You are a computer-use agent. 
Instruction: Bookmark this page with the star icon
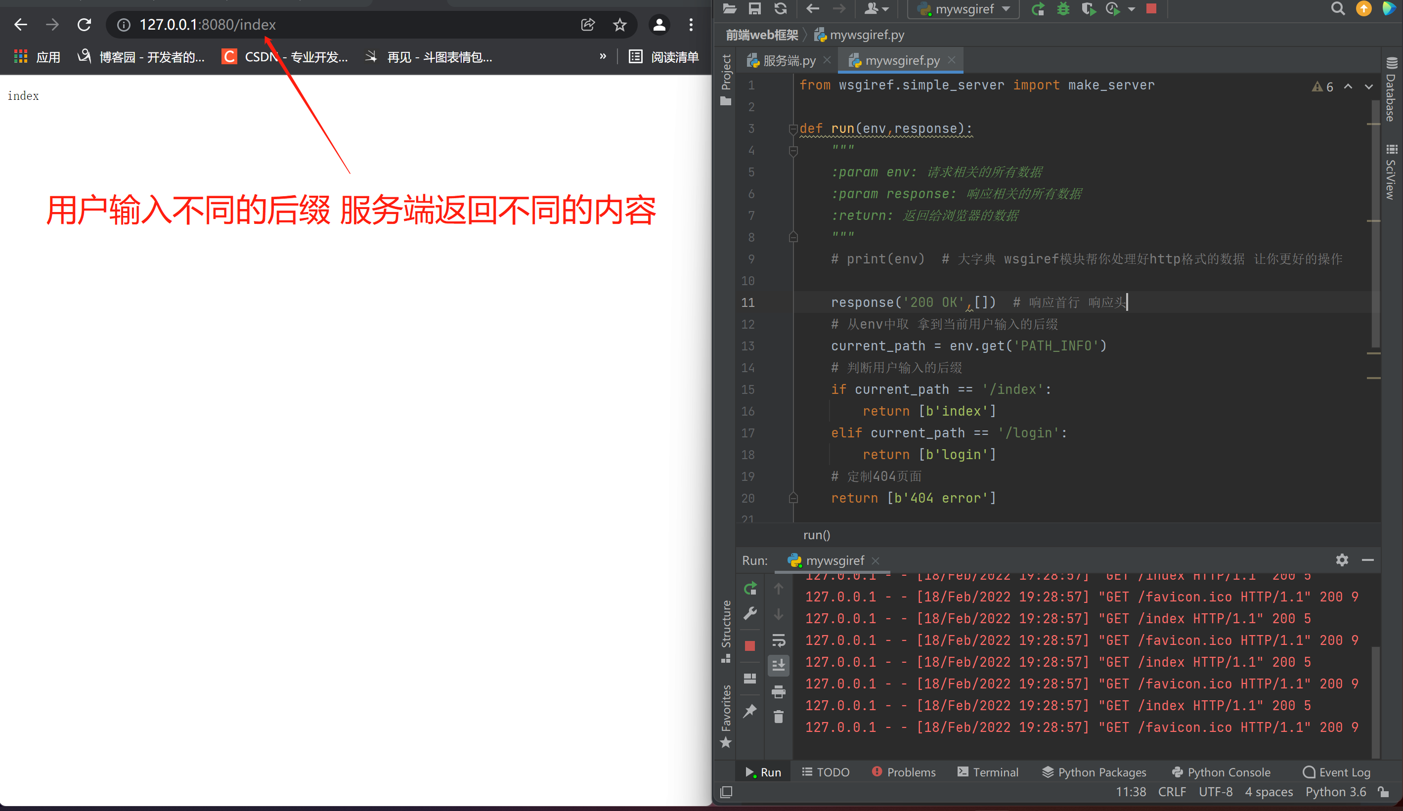point(619,25)
